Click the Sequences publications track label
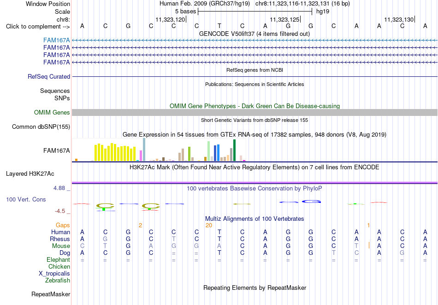438x305 pixels. click(55, 91)
